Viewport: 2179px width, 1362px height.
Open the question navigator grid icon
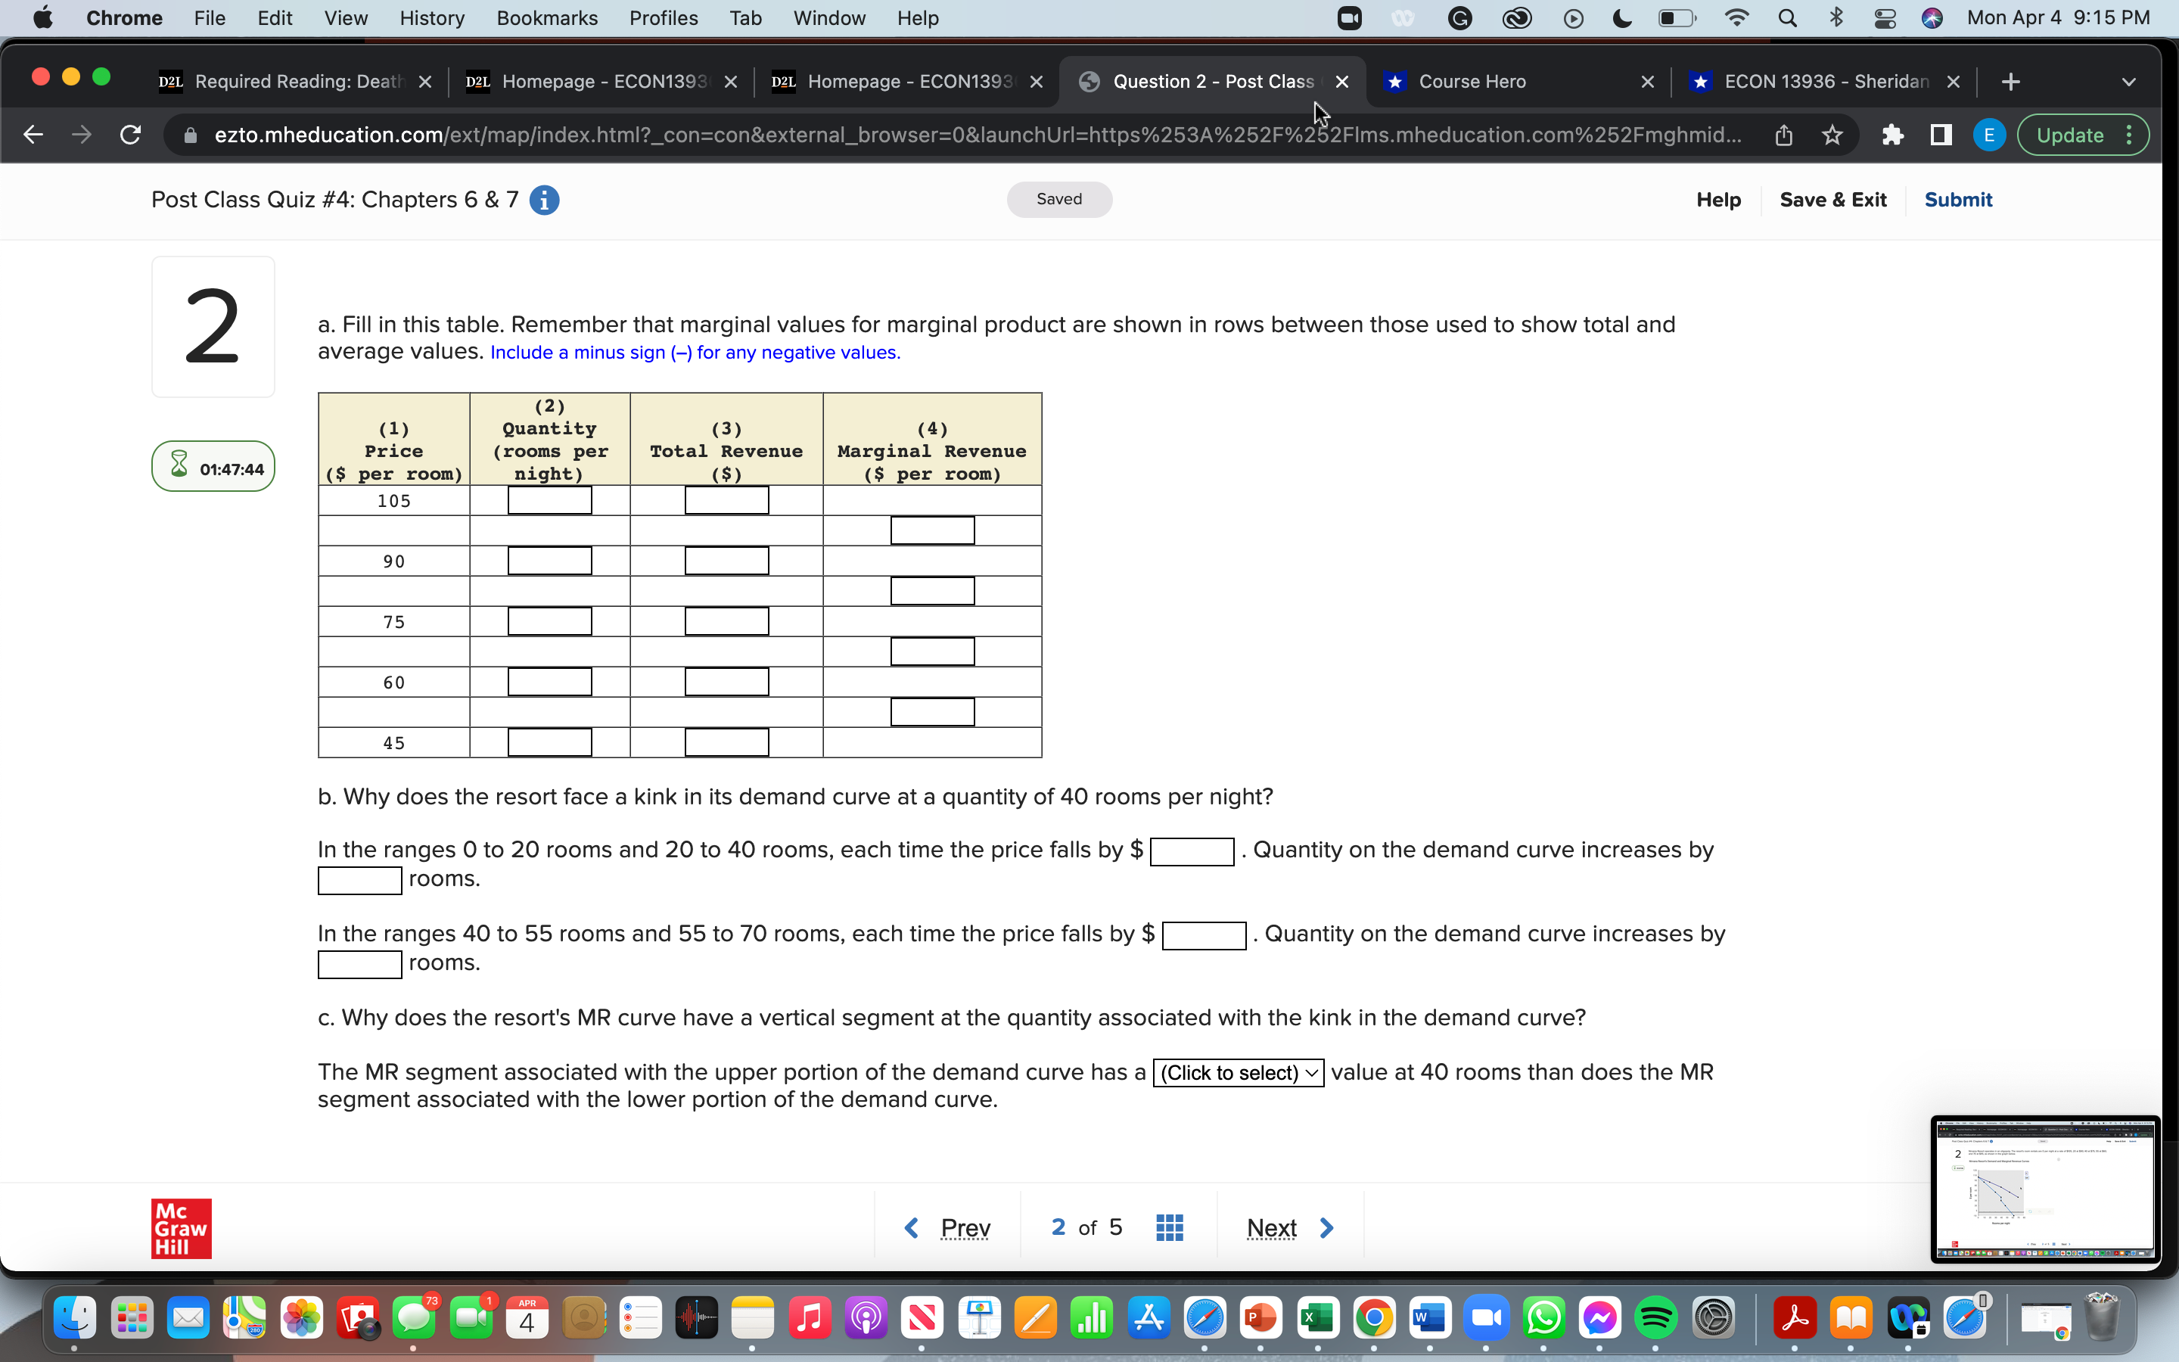tap(1168, 1227)
